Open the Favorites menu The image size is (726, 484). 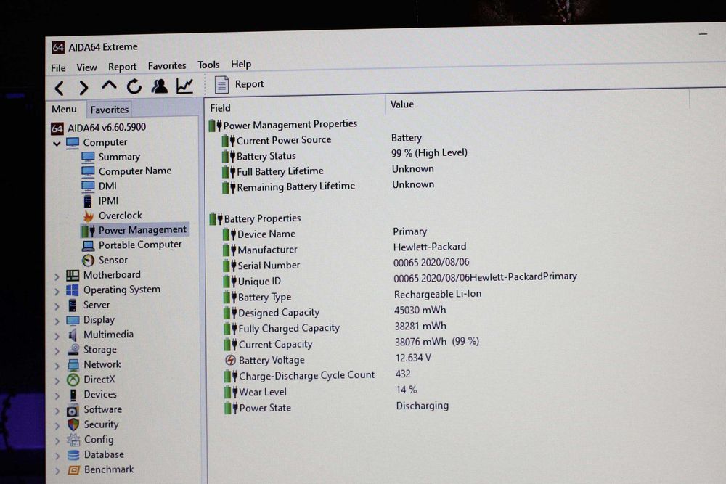coord(167,66)
